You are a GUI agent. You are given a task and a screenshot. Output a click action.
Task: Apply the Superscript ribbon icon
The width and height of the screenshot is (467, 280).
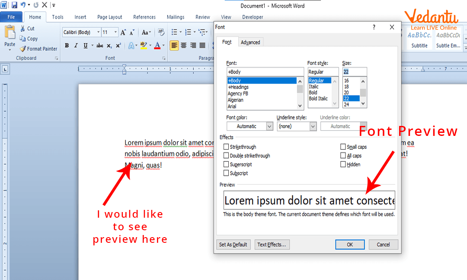click(x=118, y=45)
